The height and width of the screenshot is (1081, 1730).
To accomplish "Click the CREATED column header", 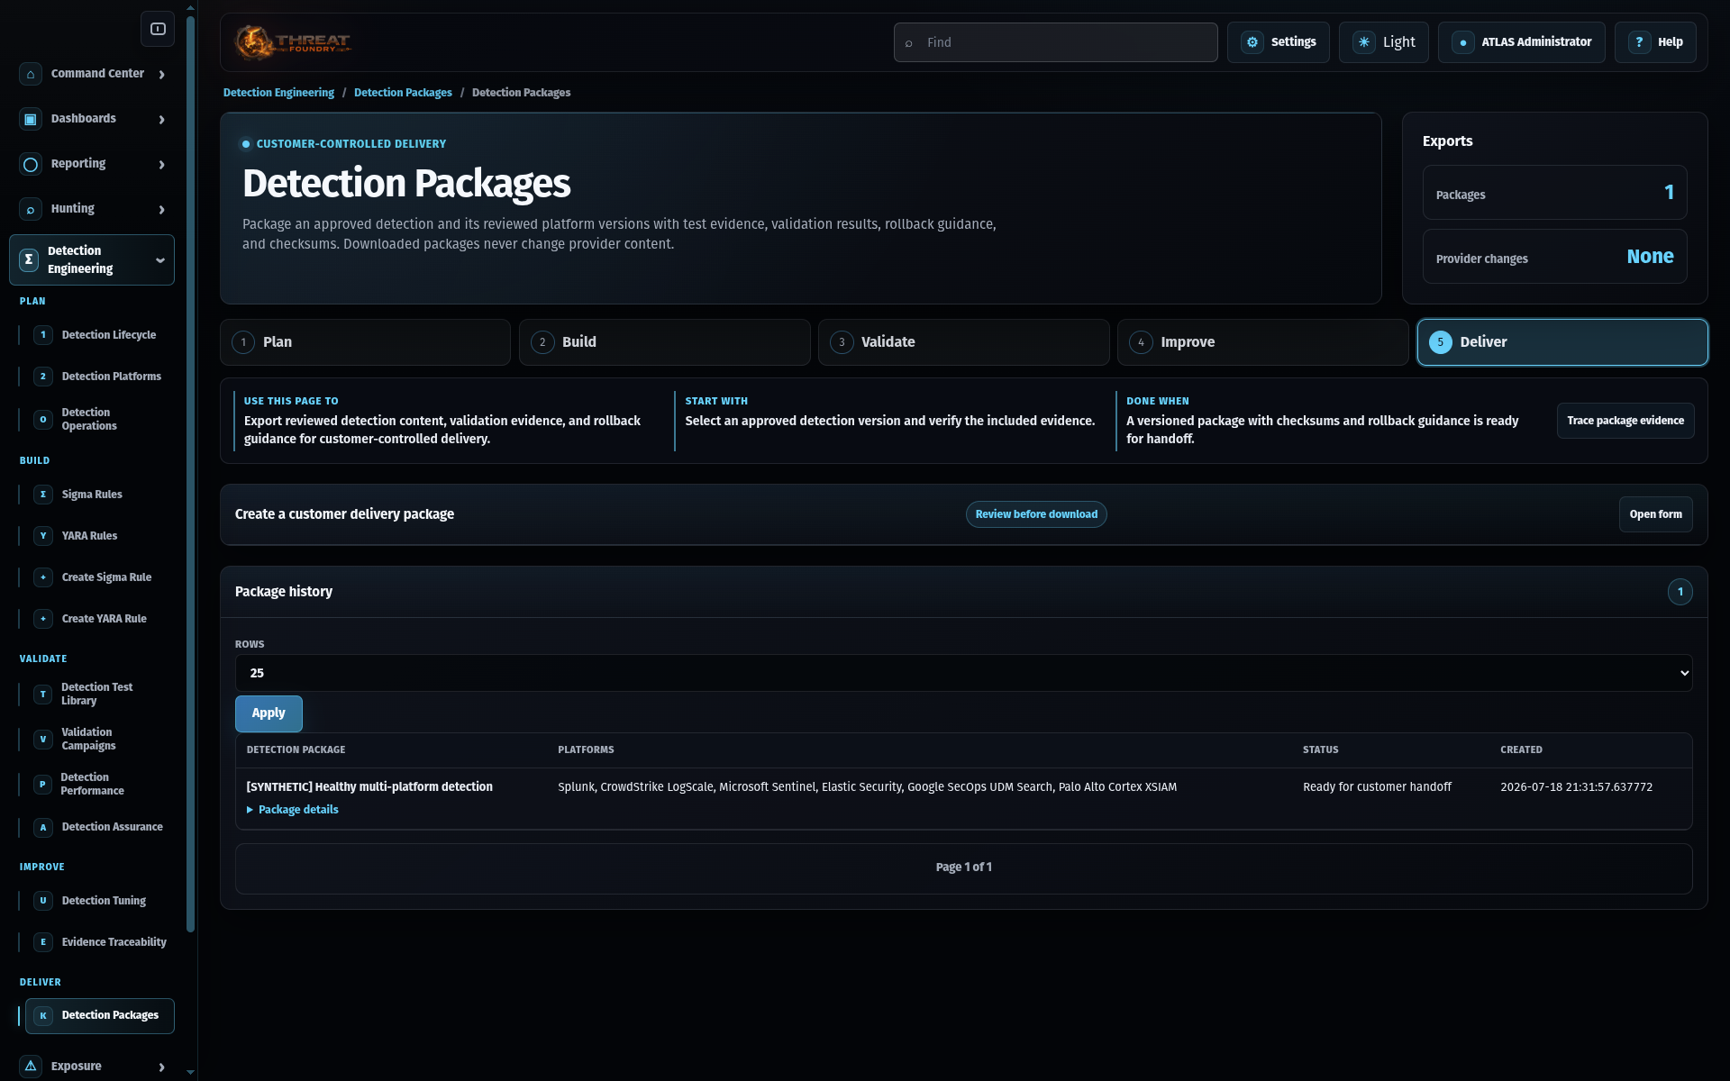I will (x=1521, y=750).
